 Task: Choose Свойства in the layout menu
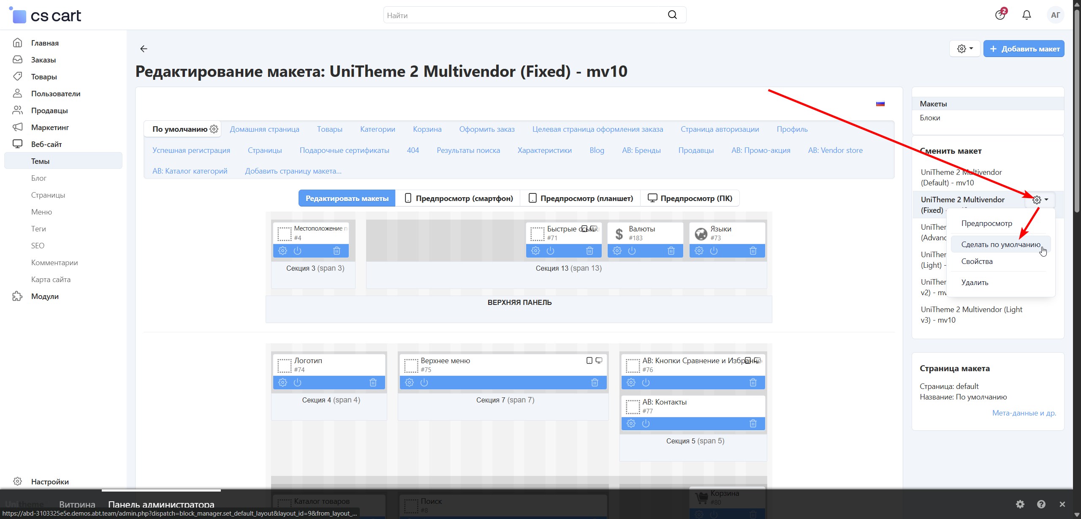coord(977,261)
